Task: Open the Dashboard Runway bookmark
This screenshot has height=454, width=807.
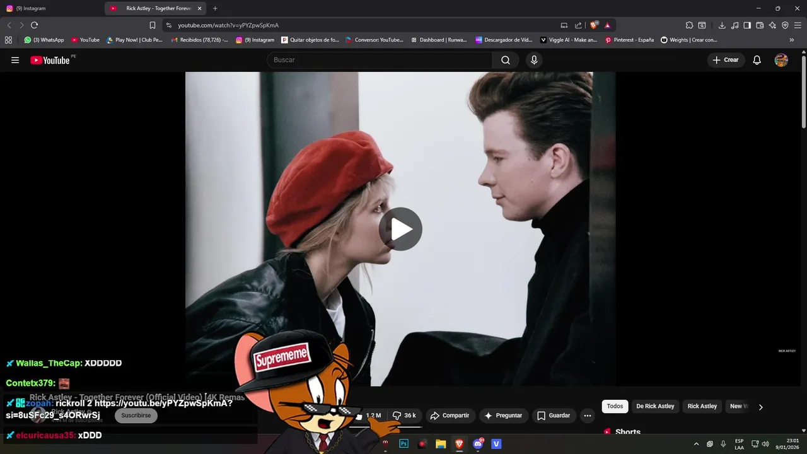Action: [439, 40]
